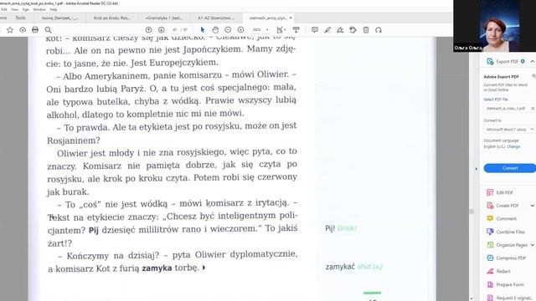This screenshot has width=536, height=301.
Task: Switch to the Gramatyka 1 document tab
Action: tap(164, 18)
